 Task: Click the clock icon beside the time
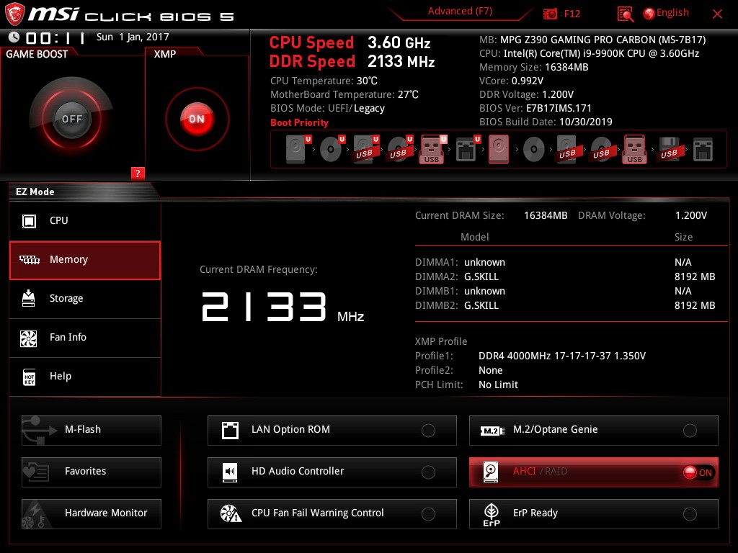14,37
